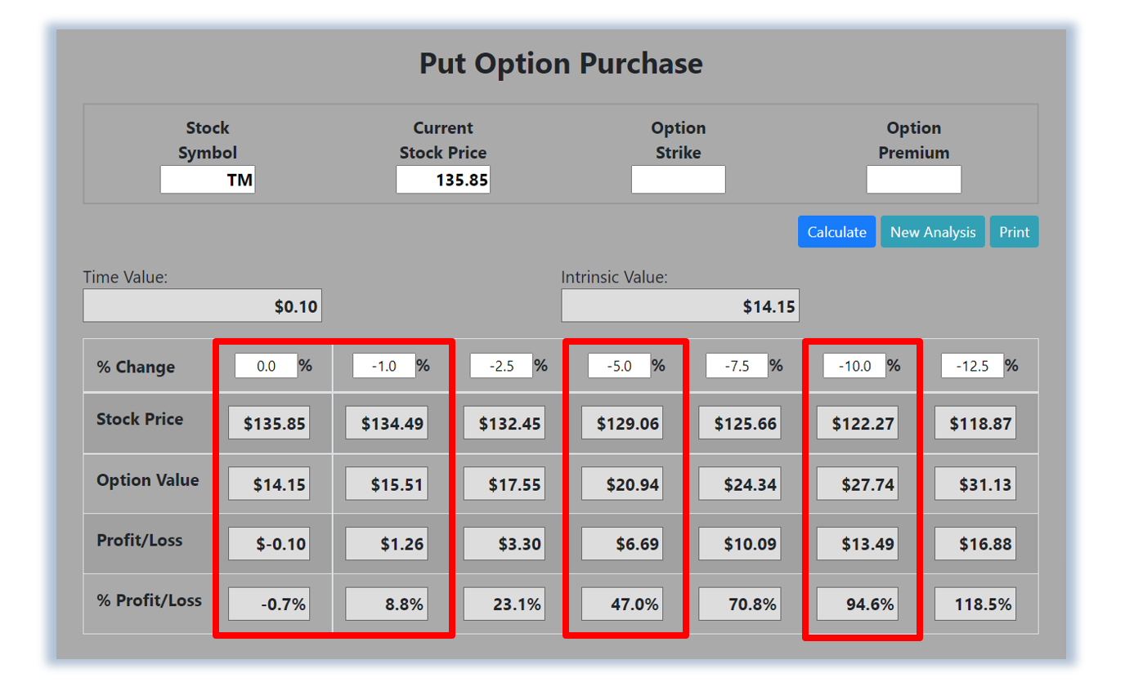Screen dimensions: 1125x691
Task: Click option value cell $15.51
Action: [x=387, y=484]
